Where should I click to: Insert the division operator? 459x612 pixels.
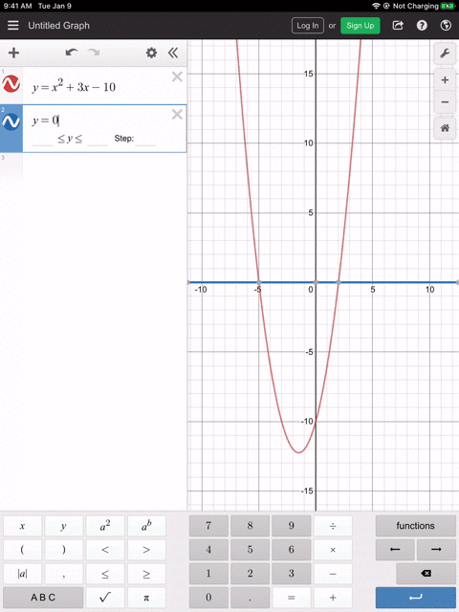pyautogui.click(x=333, y=526)
